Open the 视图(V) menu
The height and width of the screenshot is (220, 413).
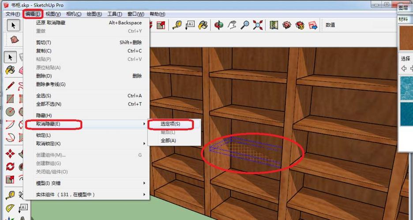[53, 14]
